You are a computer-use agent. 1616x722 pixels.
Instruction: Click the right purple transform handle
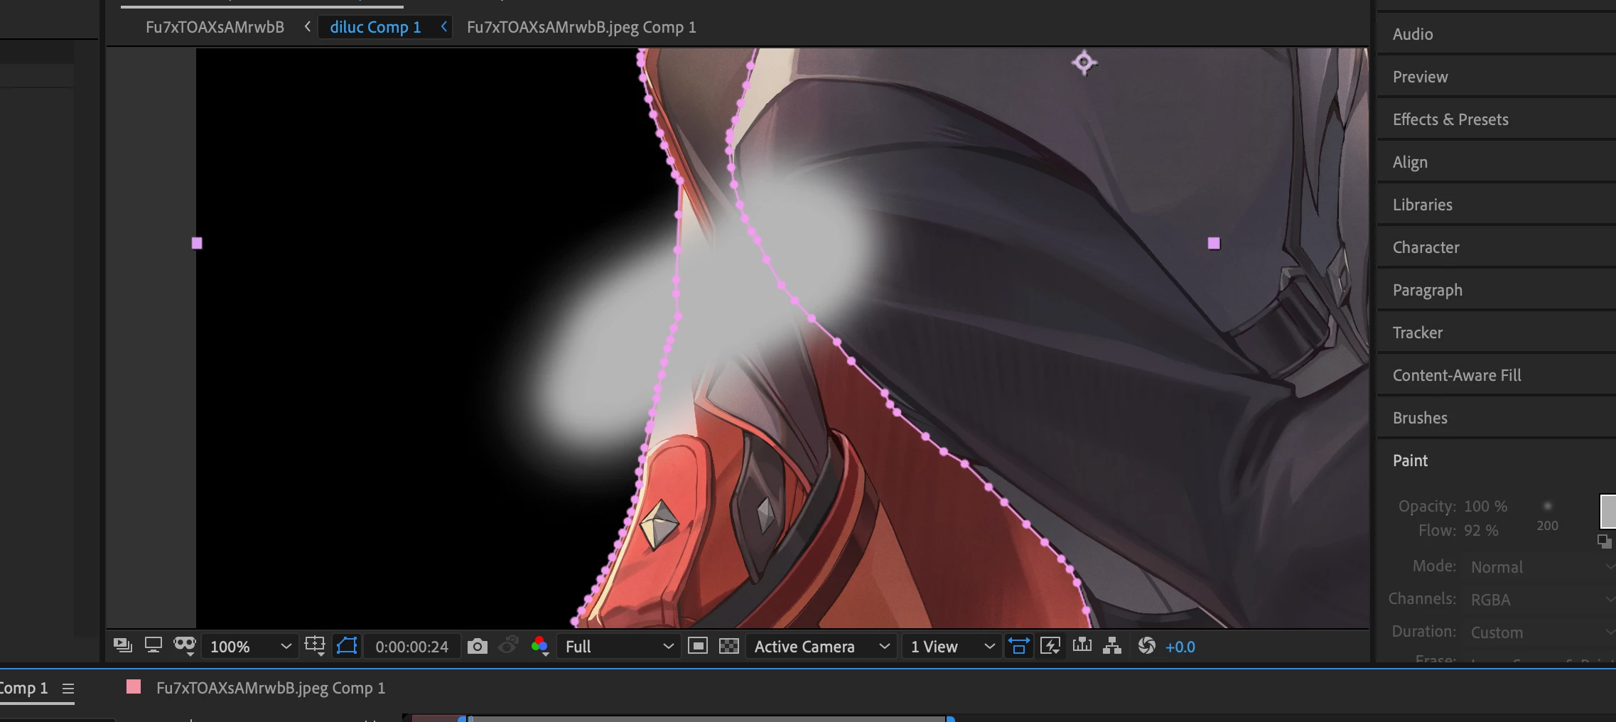(1214, 243)
